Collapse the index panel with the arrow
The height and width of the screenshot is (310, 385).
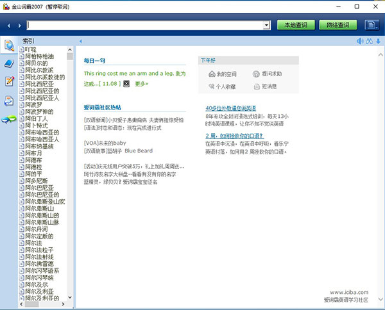pos(81,42)
